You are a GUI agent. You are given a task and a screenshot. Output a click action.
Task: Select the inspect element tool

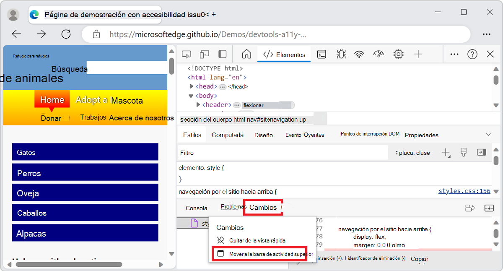point(186,54)
